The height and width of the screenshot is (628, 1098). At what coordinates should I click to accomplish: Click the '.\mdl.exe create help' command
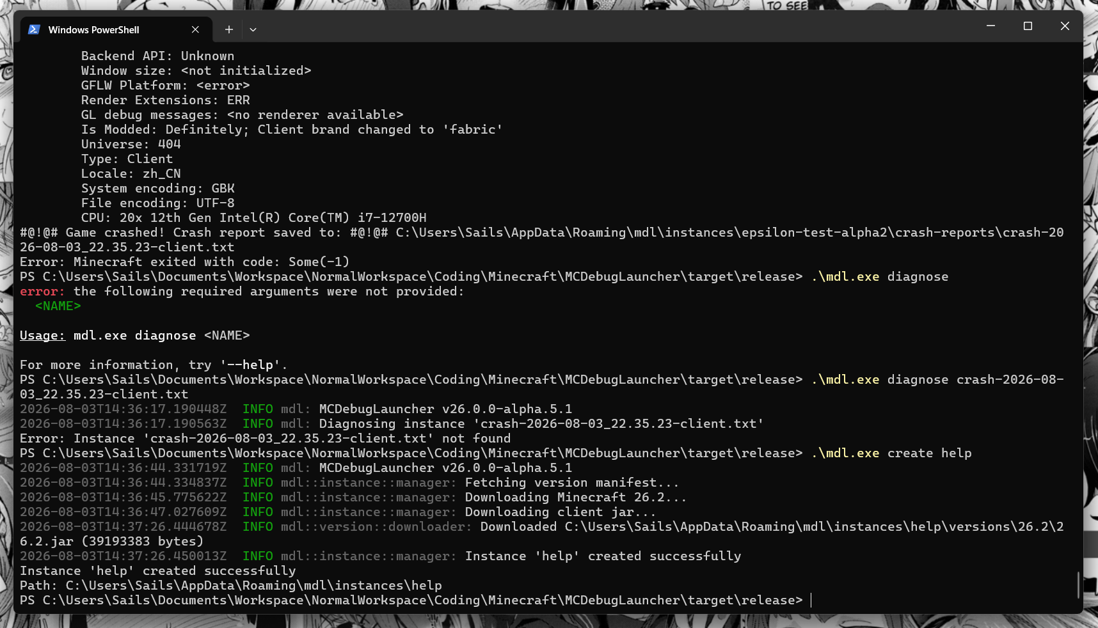891,453
